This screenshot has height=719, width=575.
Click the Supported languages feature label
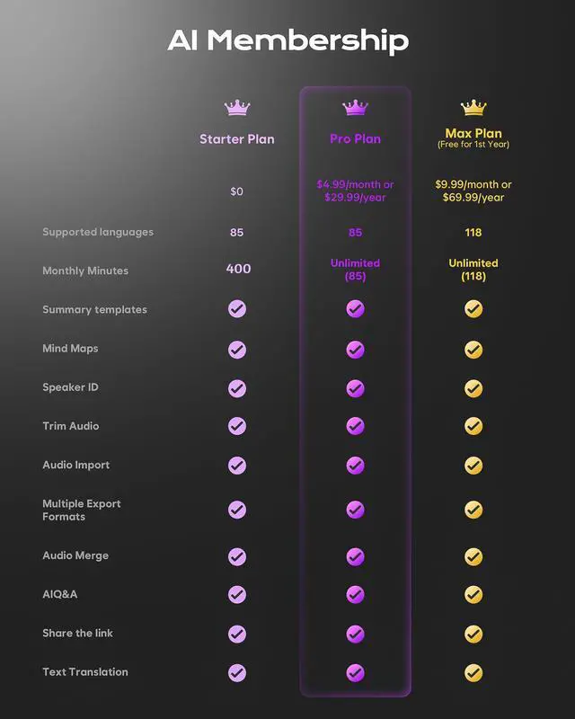(98, 232)
